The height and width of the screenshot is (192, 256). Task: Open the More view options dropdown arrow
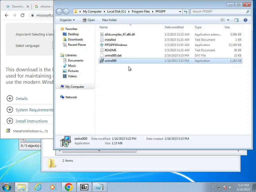coord(228,20)
